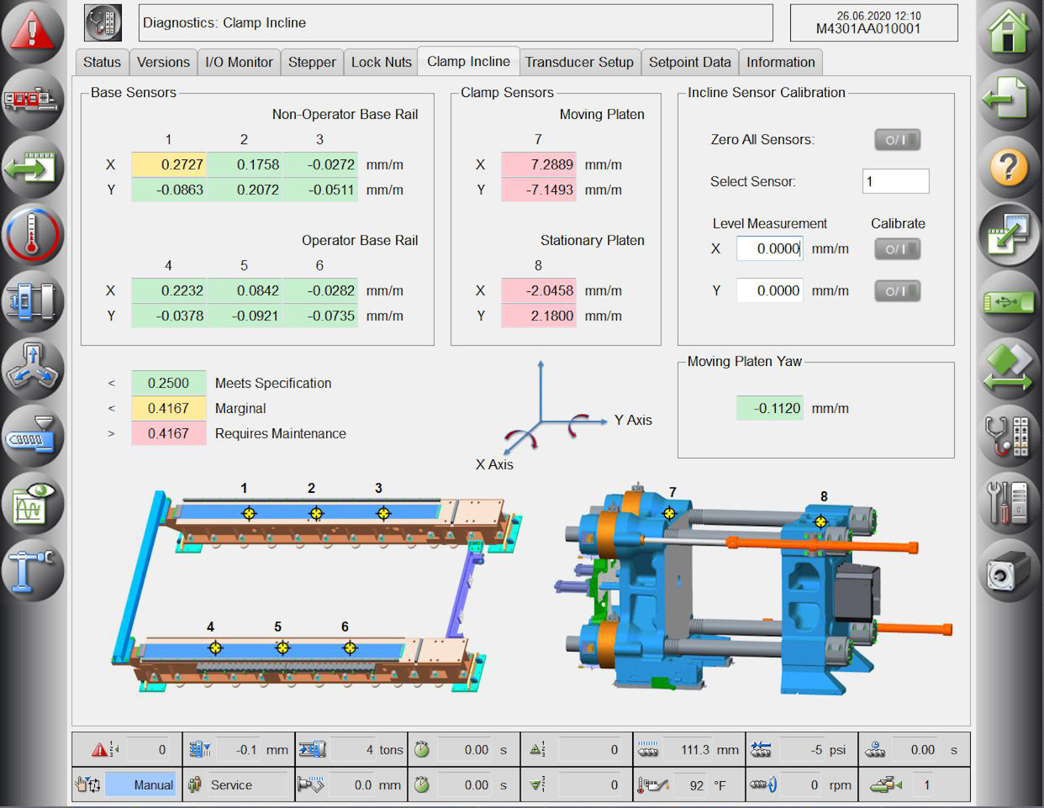The image size is (1044, 808).
Task: Open the process graph oscilloscope screen
Action: (33, 505)
